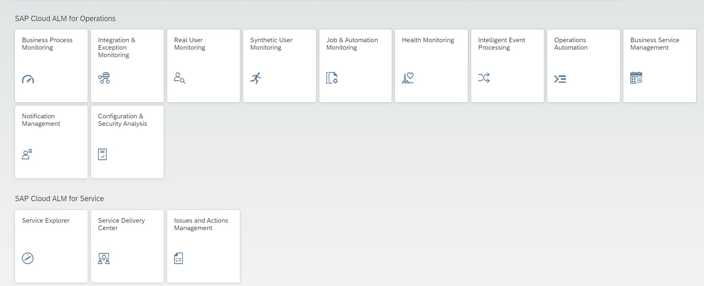Click the Operations Automation indent-lines icon
The width and height of the screenshot is (704, 286).
coord(560,79)
